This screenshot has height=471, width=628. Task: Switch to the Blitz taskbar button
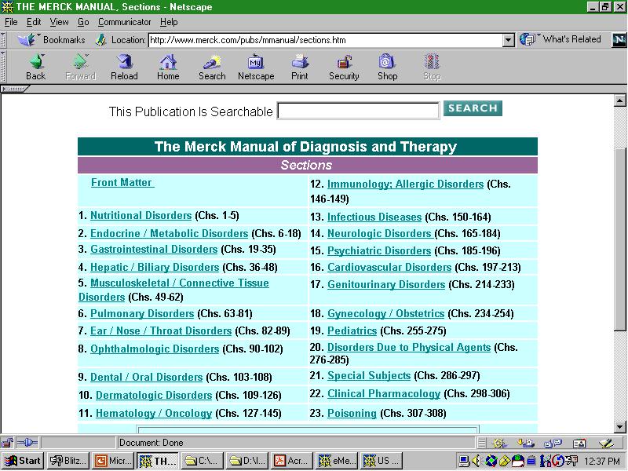(x=68, y=461)
